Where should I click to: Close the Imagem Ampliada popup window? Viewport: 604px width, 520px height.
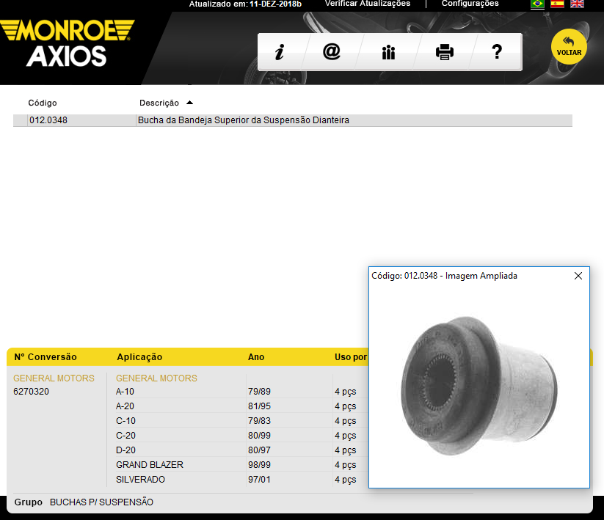click(578, 276)
